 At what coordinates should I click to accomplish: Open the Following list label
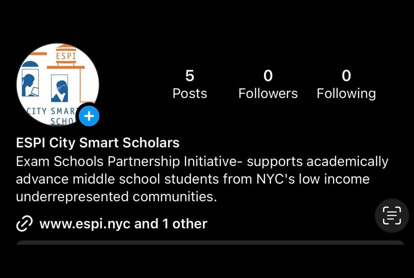pyautogui.click(x=346, y=93)
